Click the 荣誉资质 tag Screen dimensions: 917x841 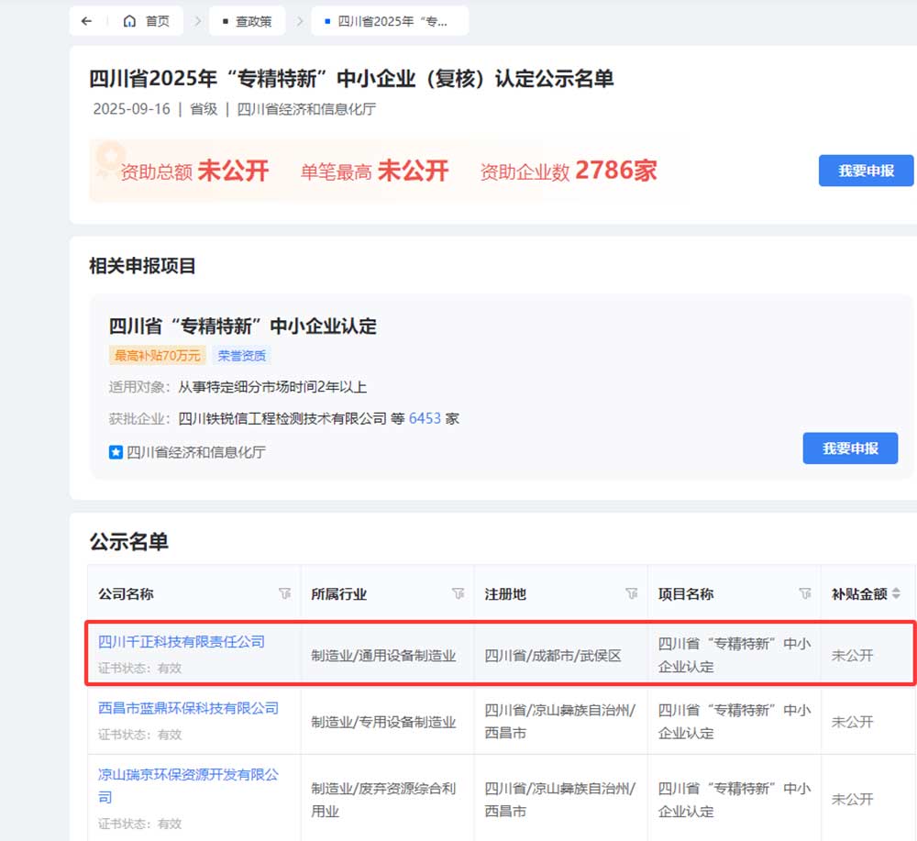tap(243, 356)
